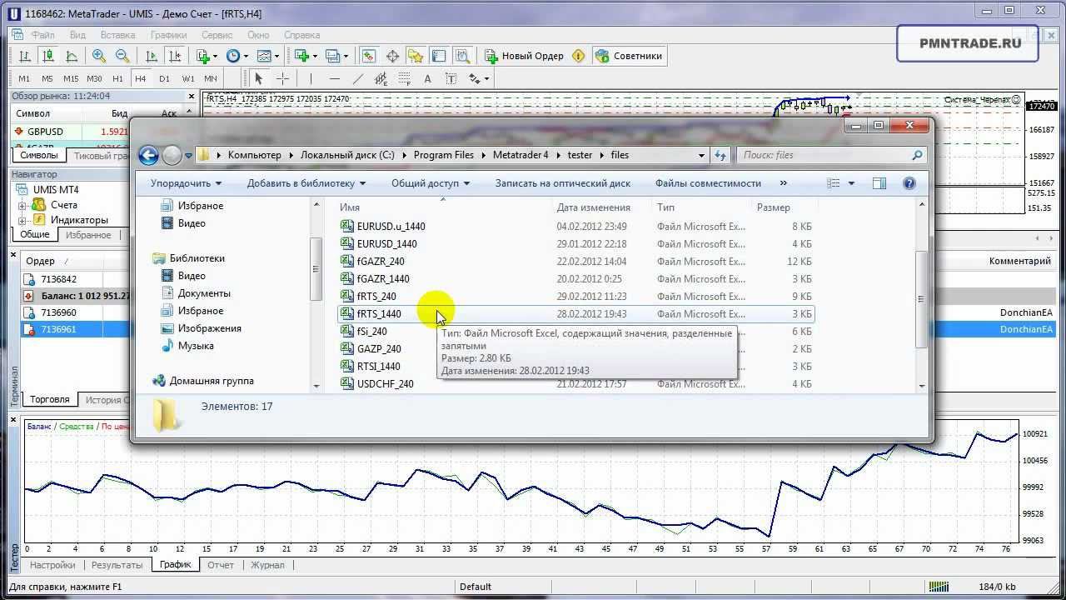Select the crosshair tool

click(x=282, y=78)
